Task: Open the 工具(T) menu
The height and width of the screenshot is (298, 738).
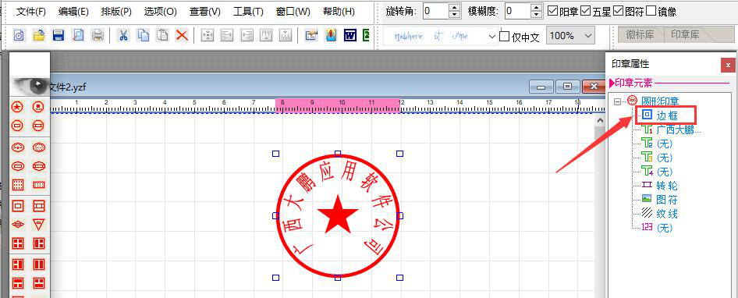Action: click(248, 11)
